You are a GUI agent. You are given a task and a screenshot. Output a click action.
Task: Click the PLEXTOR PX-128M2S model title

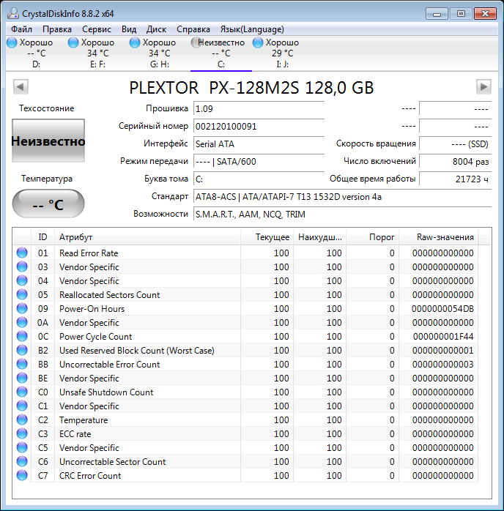tap(252, 87)
